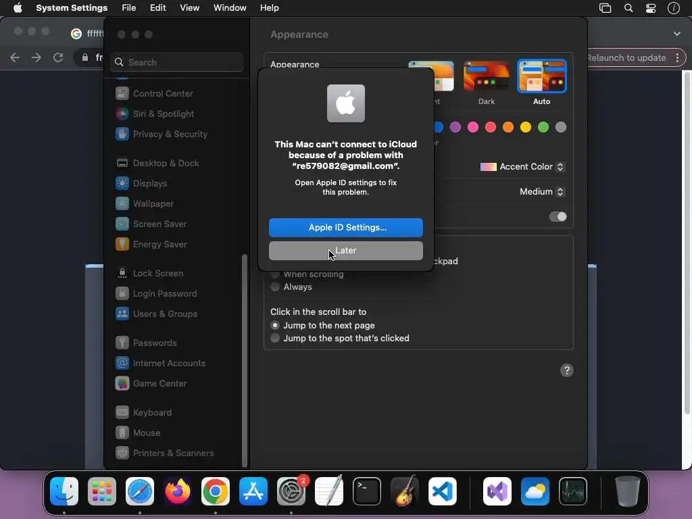Open the Accent Color dropdown

[522, 167]
